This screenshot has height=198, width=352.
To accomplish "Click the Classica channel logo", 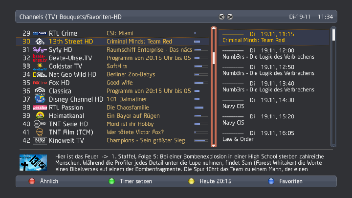I will point(40,91).
